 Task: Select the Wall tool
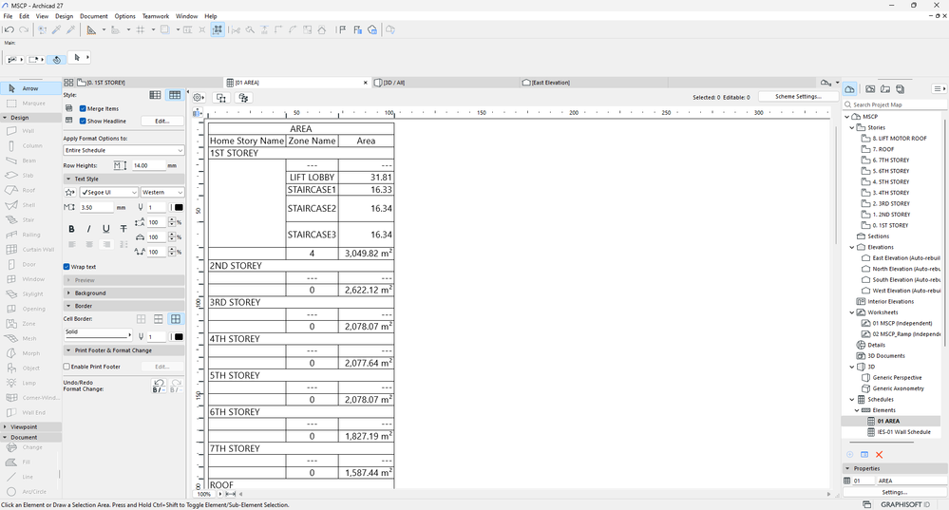click(x=28, y=131)
